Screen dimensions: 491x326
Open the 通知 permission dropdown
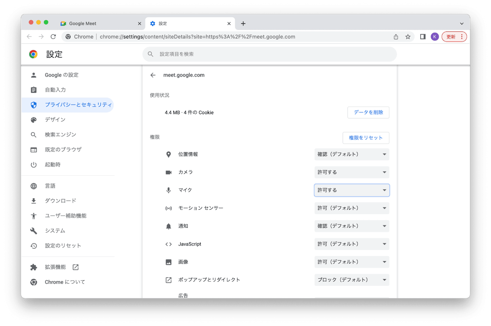352,226
